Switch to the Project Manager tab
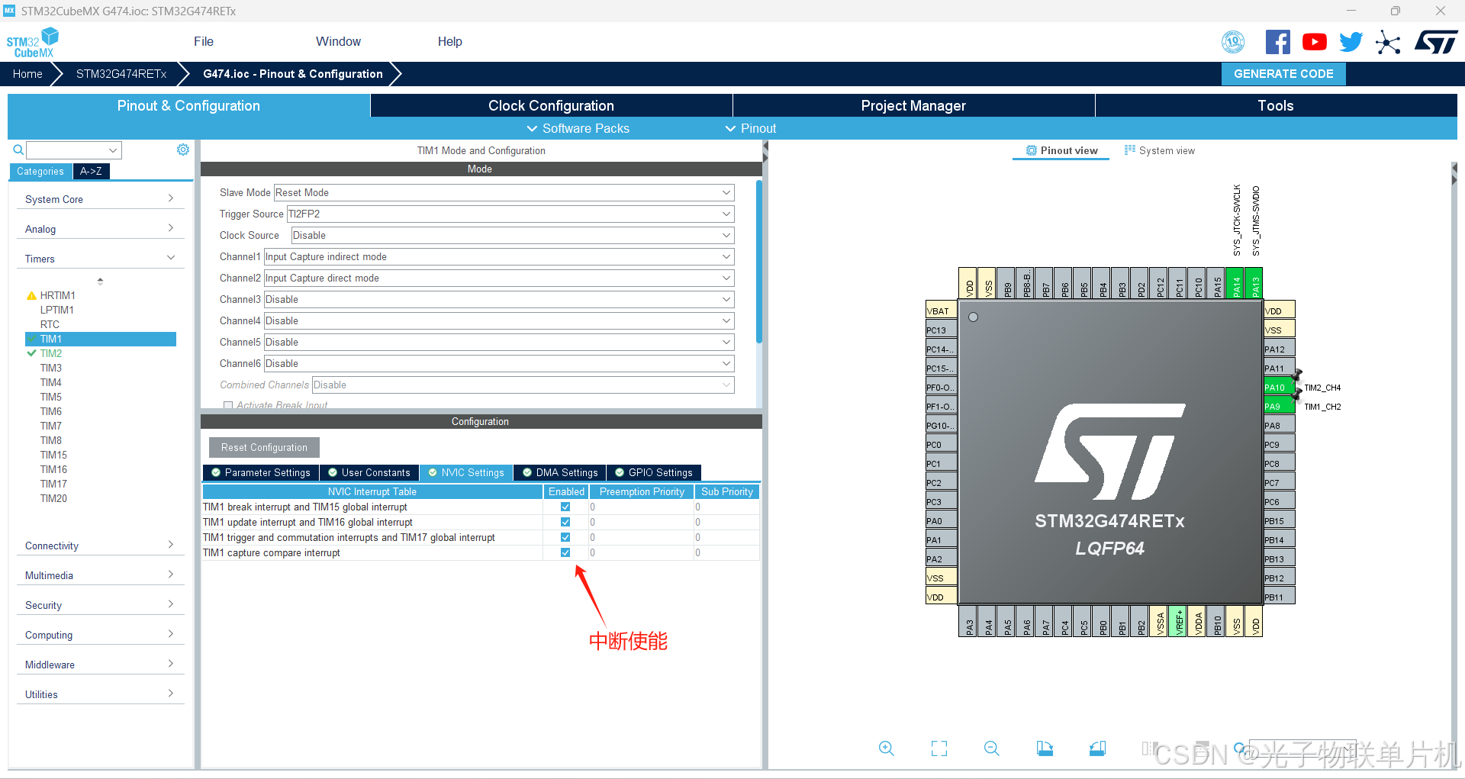This screenshot has height=779, width=1465. 913,106
